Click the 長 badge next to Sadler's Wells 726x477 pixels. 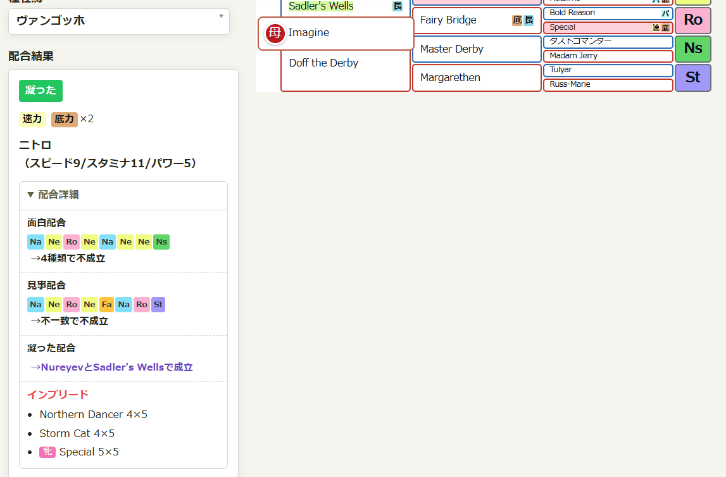click(397, 6)
